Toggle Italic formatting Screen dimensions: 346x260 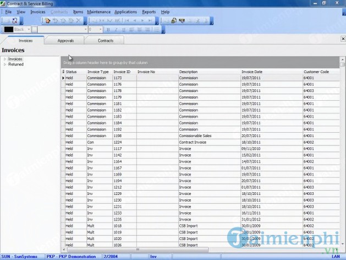(116, 30)
